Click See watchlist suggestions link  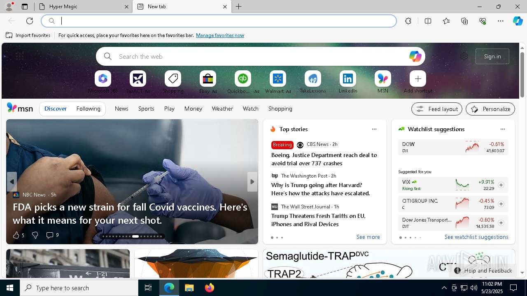point(476,237)
